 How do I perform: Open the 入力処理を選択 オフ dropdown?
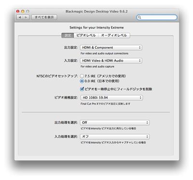(x=115, y=137)
